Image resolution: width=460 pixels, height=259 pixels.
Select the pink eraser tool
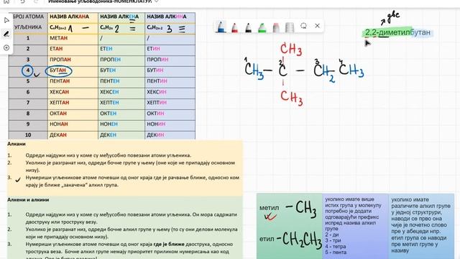[276, 27]
